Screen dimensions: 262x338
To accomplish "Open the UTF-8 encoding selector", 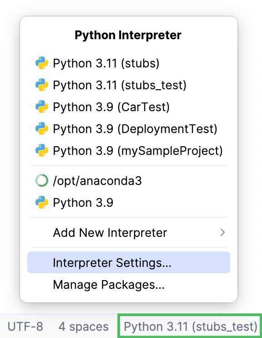I will pyautogui.click(x=25, y=326).
